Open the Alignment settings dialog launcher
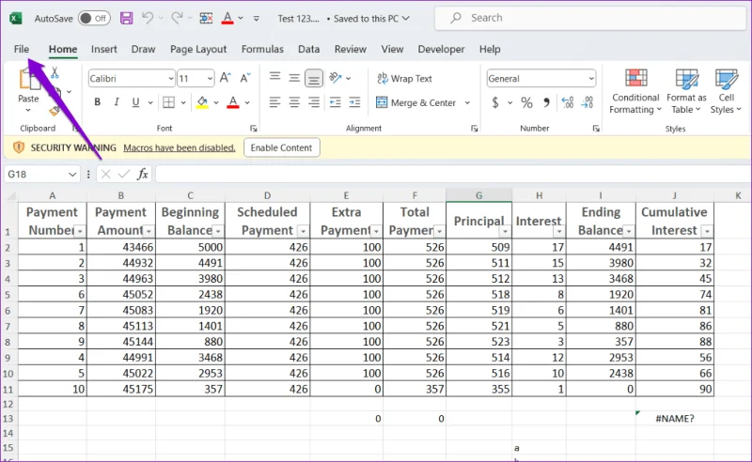752x462 pixels. coord(475,129)
